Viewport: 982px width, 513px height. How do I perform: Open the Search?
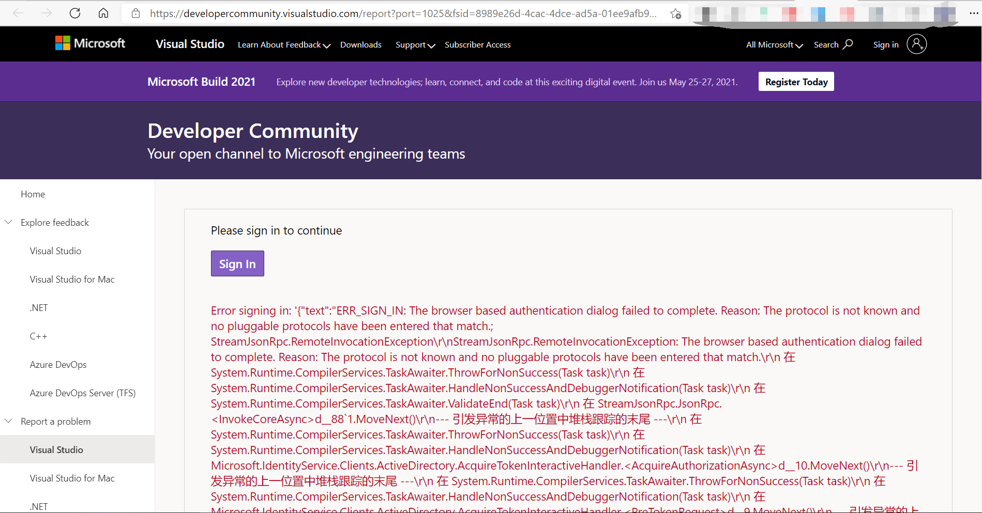click(833, 44)
